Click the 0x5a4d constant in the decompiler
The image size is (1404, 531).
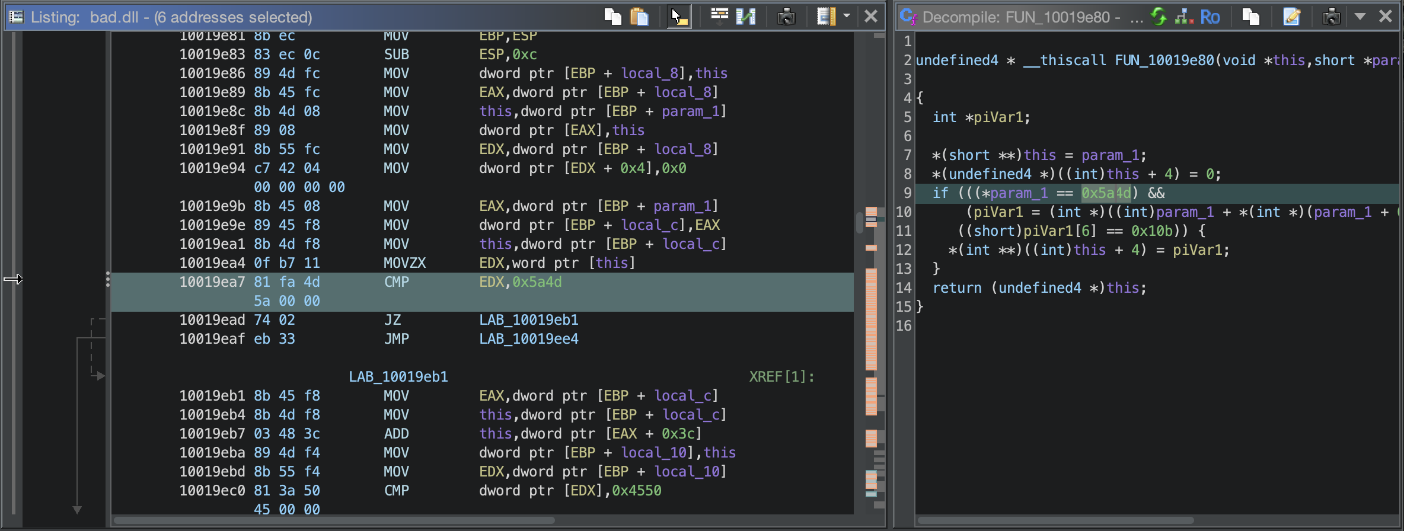coord(1106,193)
